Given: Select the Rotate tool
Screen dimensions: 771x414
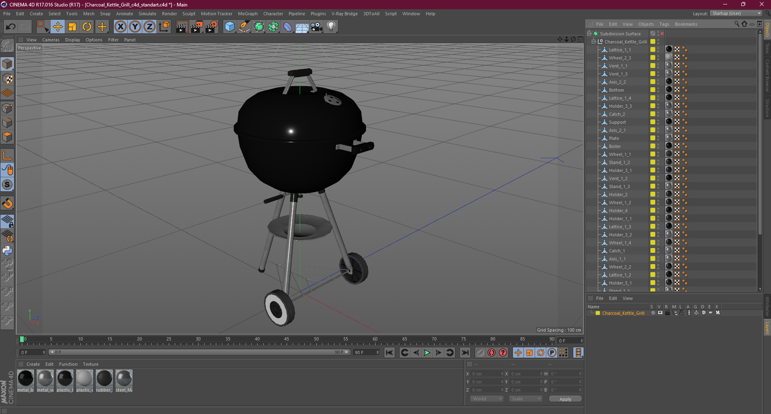Looking at the screenshot, I should pos(87,27).
